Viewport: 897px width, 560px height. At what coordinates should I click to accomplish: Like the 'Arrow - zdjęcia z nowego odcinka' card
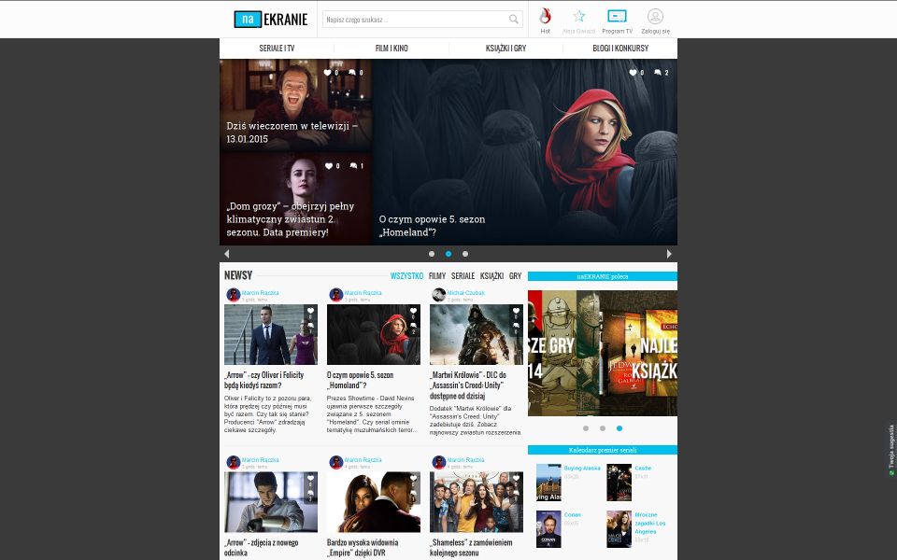[x=310, y=478]
